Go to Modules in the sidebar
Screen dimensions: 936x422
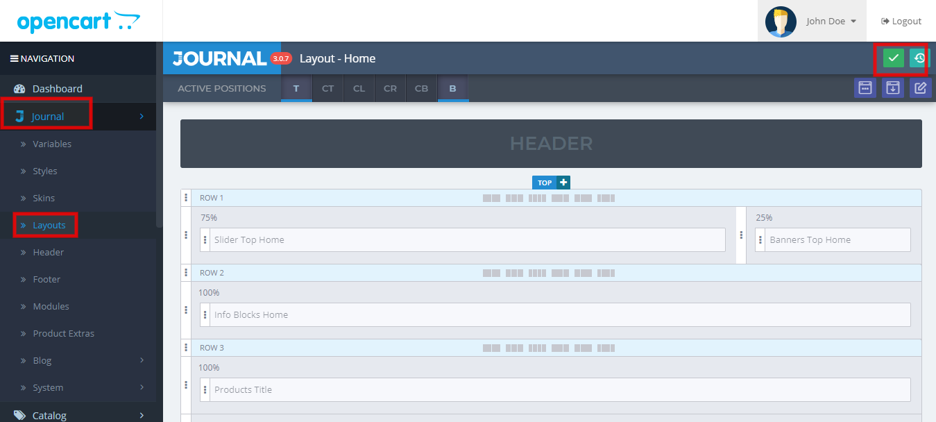click(51, 306)
